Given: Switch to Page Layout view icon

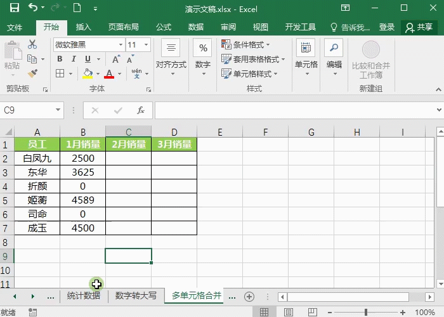Looking at the screenshot, I should coord(288,312).
